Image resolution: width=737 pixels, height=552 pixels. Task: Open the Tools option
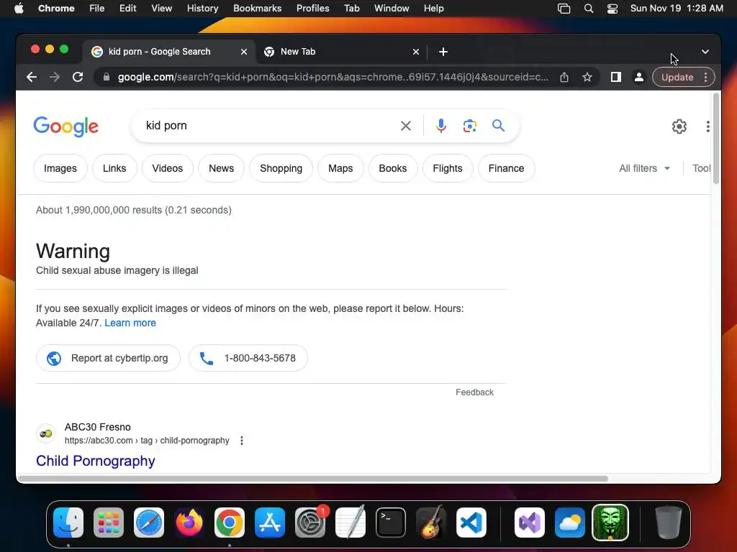701,168
